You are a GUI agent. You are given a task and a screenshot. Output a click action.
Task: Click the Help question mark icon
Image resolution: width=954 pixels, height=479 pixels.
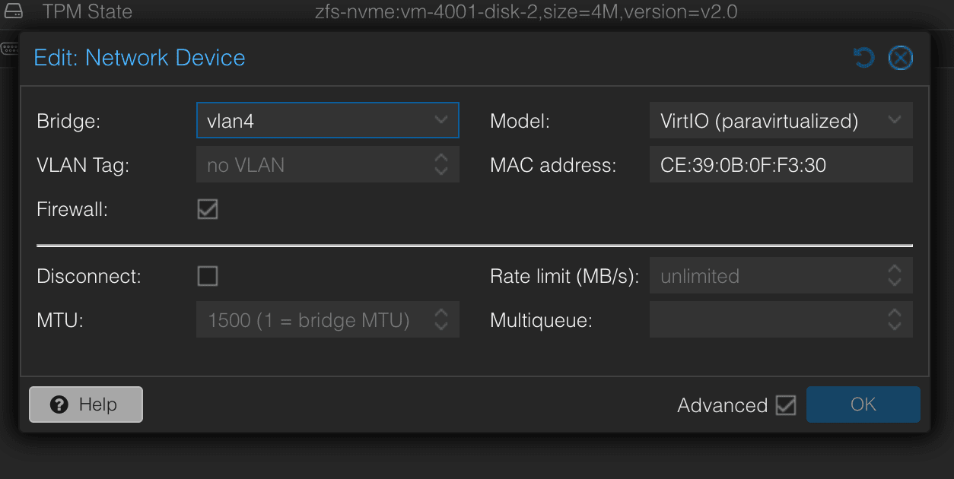(x=60, y=404)
